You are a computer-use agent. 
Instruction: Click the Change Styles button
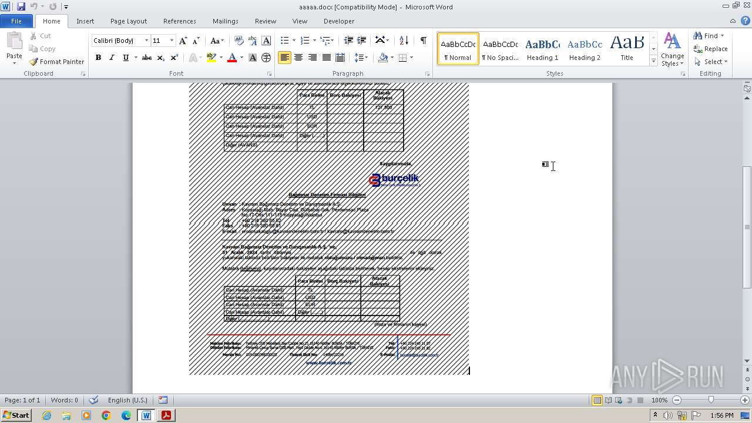[672, 49]
